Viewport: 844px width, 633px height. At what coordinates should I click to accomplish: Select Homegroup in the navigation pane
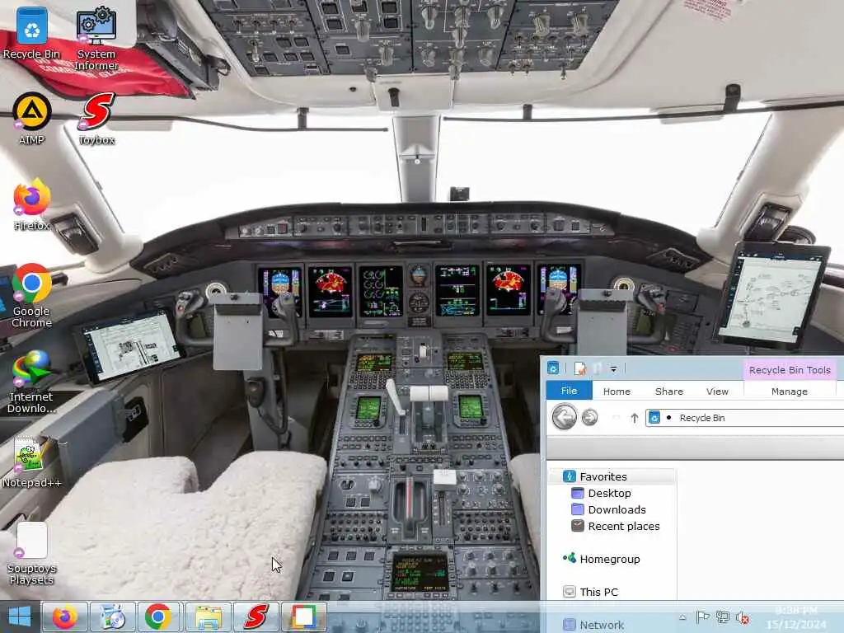coord(609,560)
